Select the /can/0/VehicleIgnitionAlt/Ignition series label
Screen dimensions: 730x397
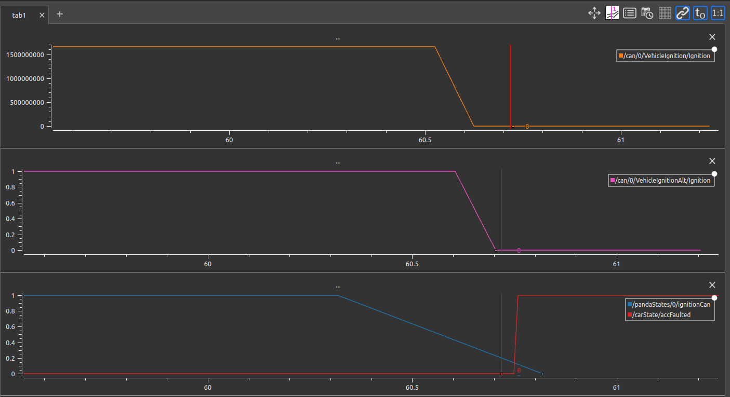[661, 180]
